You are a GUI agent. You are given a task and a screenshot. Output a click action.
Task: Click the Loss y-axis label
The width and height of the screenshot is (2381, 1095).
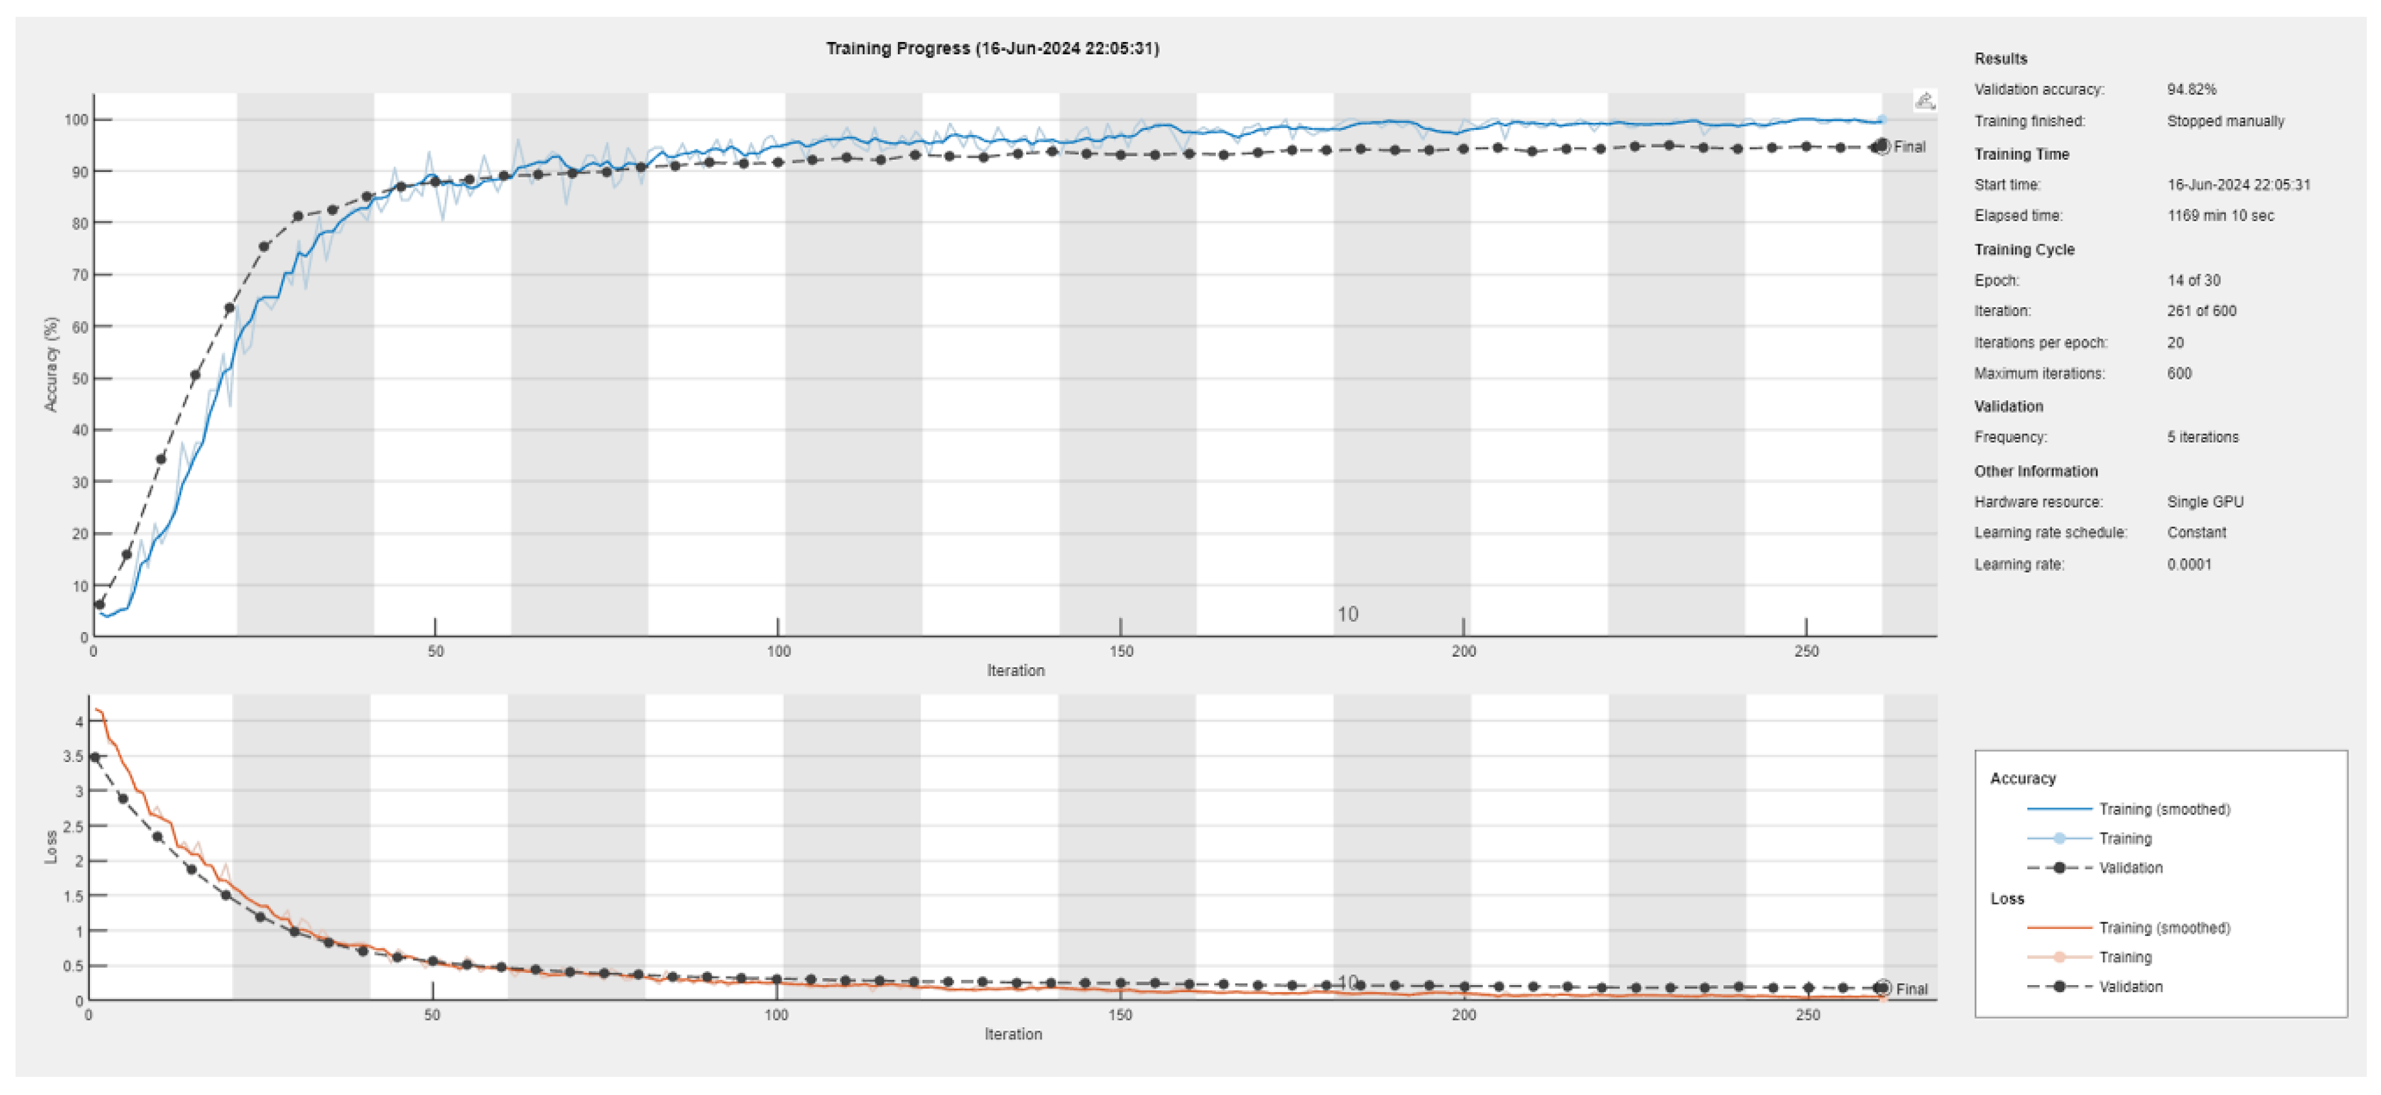pyautogui.click(x=51, y=847)
